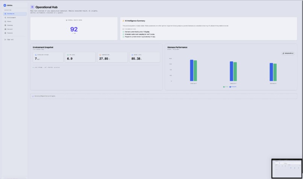The width and height of the screenshot is (303, 179).
Task: Click the spinner in the AI Copilot bar
Action: point(33,96)
